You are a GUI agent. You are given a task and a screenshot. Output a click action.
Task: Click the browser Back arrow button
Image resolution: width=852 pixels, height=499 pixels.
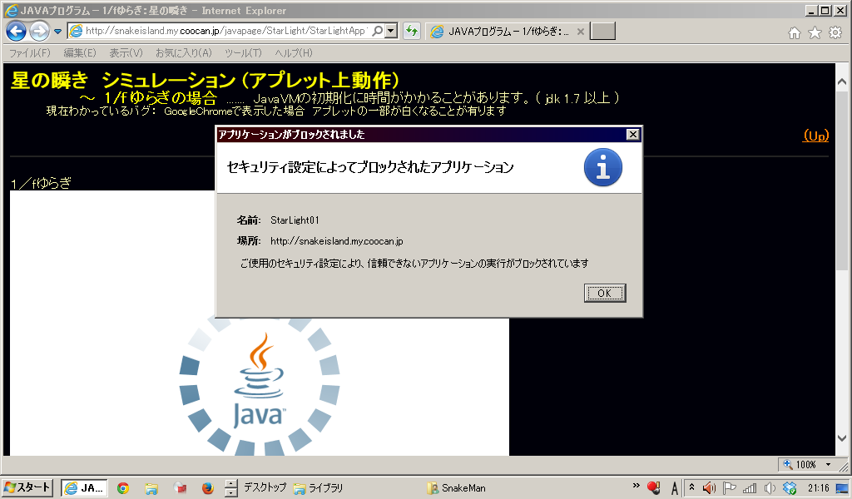16,32
